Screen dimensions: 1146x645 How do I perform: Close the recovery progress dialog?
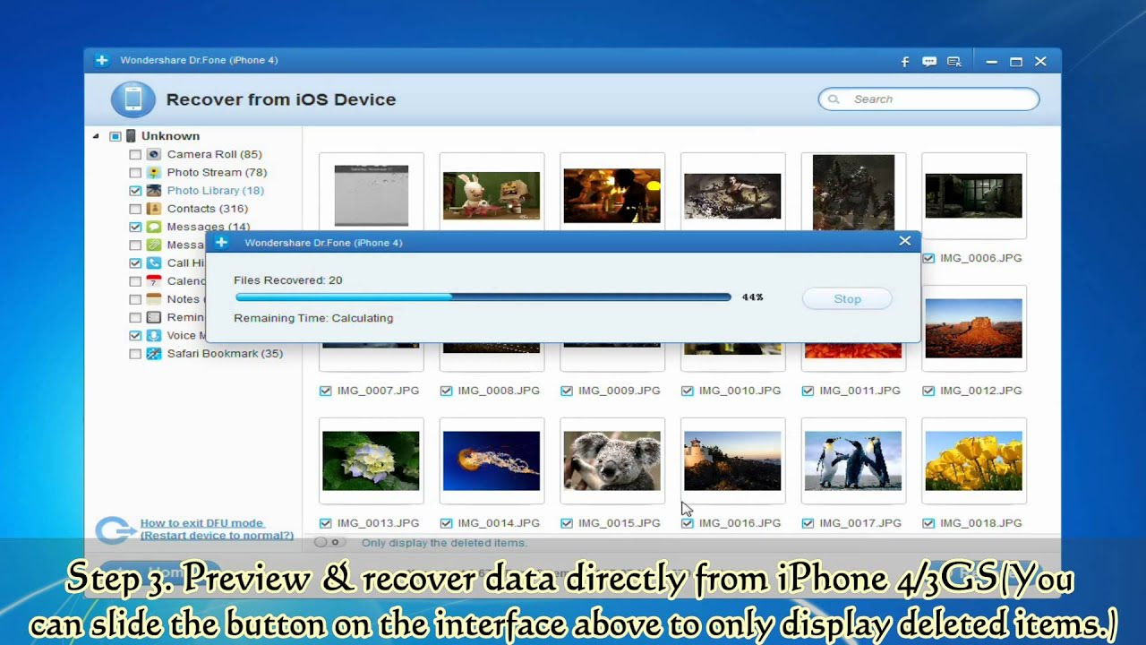click(x=905, y=241)
